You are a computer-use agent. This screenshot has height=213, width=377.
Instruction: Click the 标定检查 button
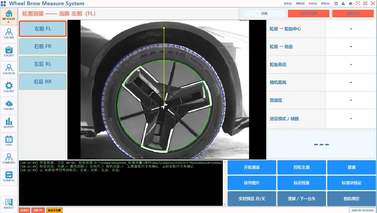302,183
